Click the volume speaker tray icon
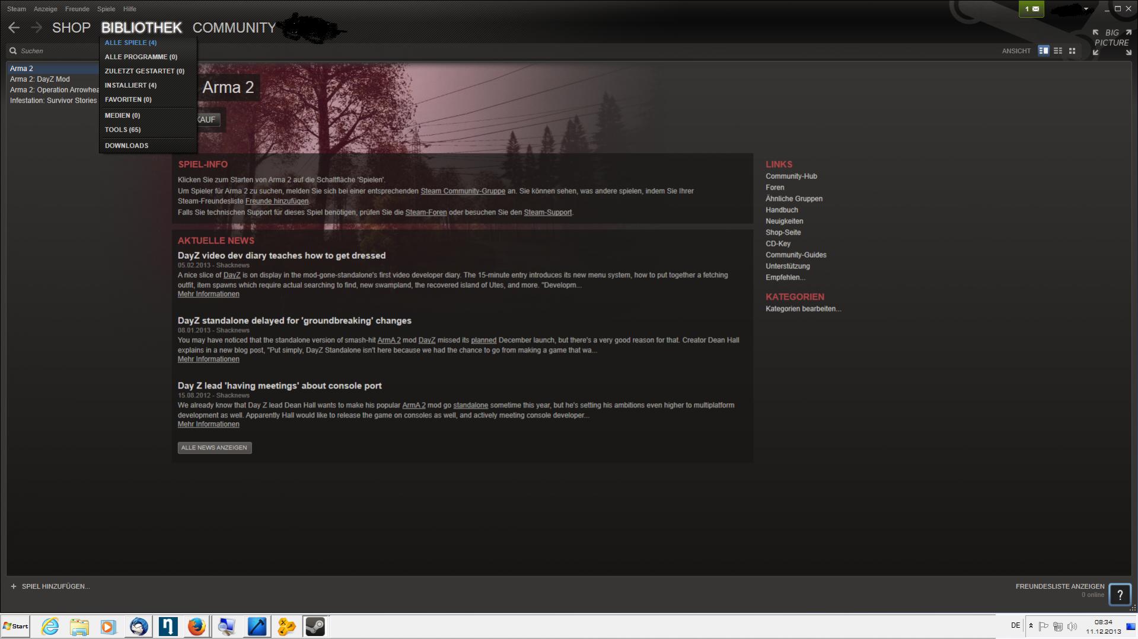Image resolution: width=1138 pixels, height=639 pixels. click(x=1072, y=627)
